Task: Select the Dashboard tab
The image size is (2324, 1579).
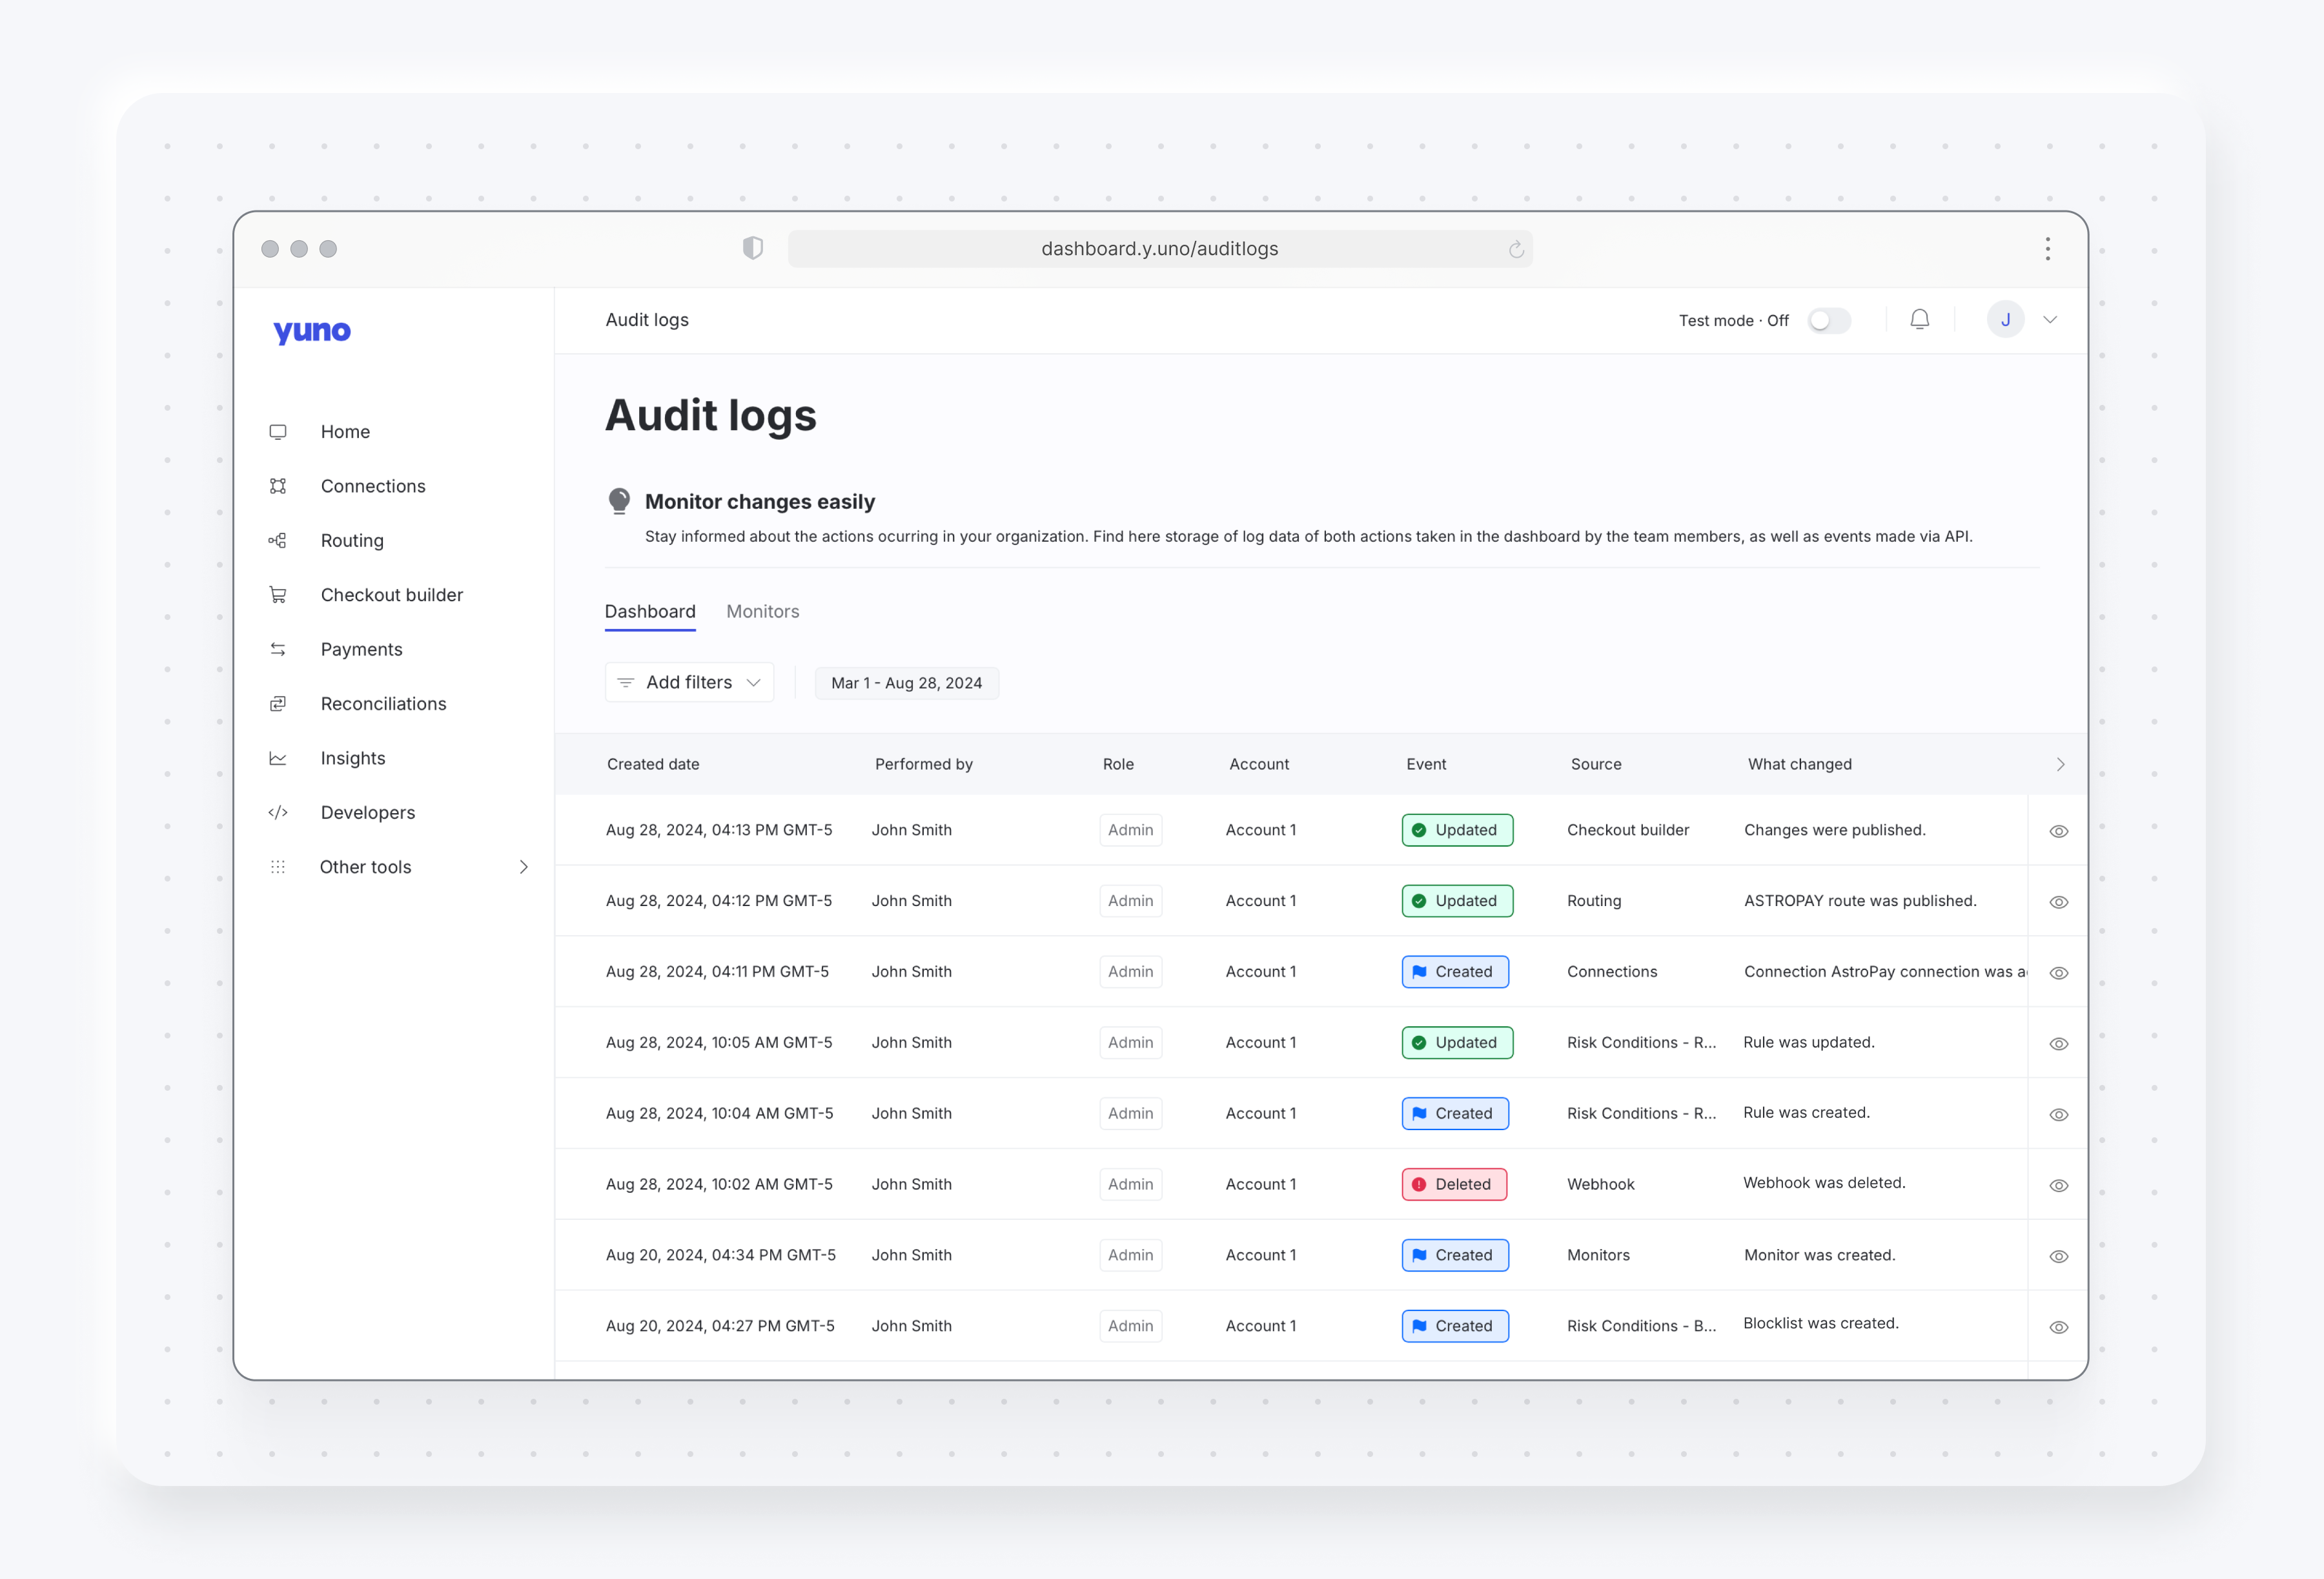Action: pos(650,612)
